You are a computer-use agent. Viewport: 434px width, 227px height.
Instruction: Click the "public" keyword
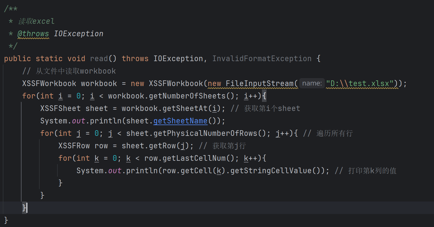point(18,59)
